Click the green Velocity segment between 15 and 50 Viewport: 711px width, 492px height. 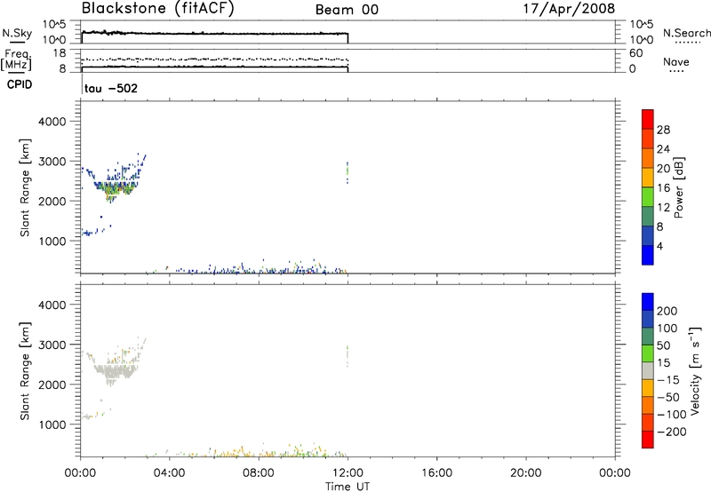[x=648, y=353]
